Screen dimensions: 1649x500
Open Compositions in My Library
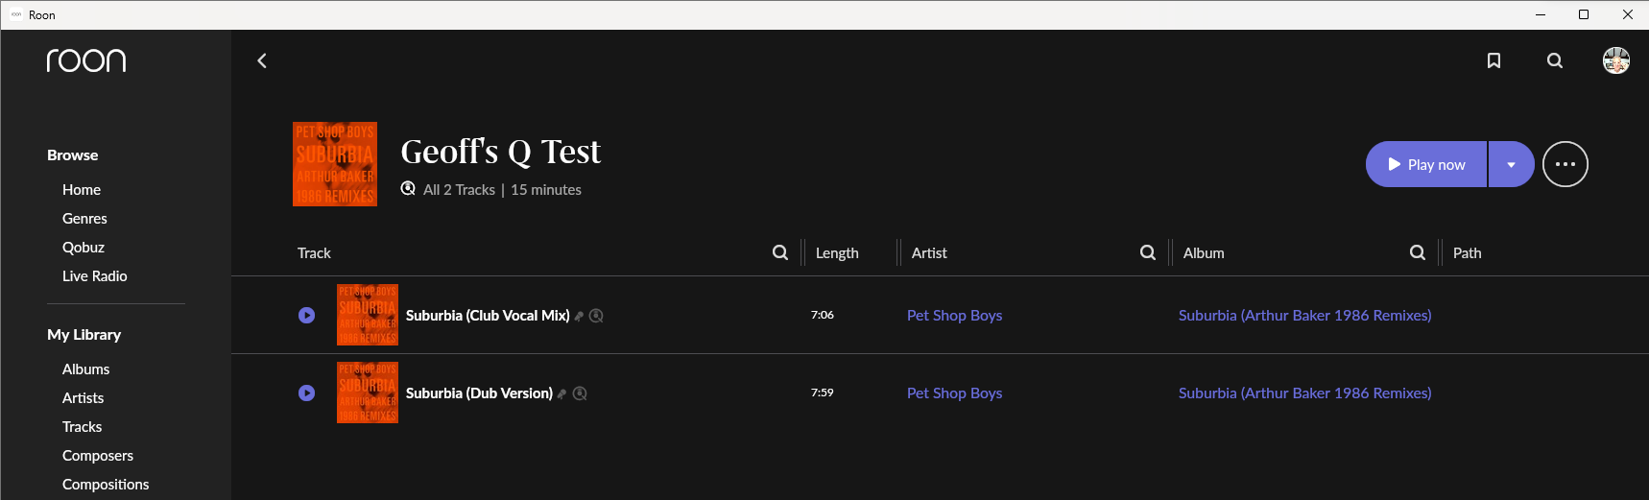[x=106, y=485]
